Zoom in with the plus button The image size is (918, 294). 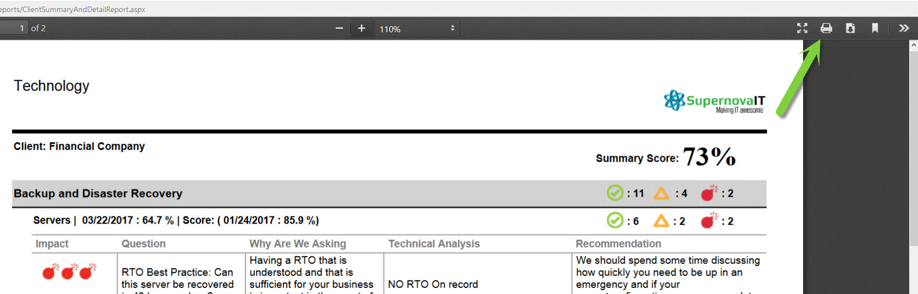point(362,28)
